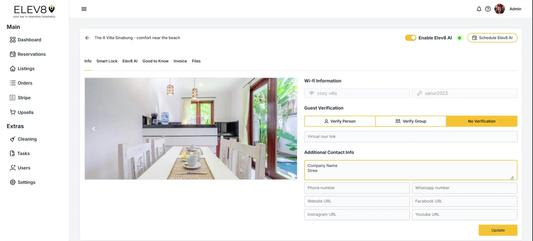This screenshot has height=241, width=533.
Task: Focus the Phone number field
Action: pos(357,188)
